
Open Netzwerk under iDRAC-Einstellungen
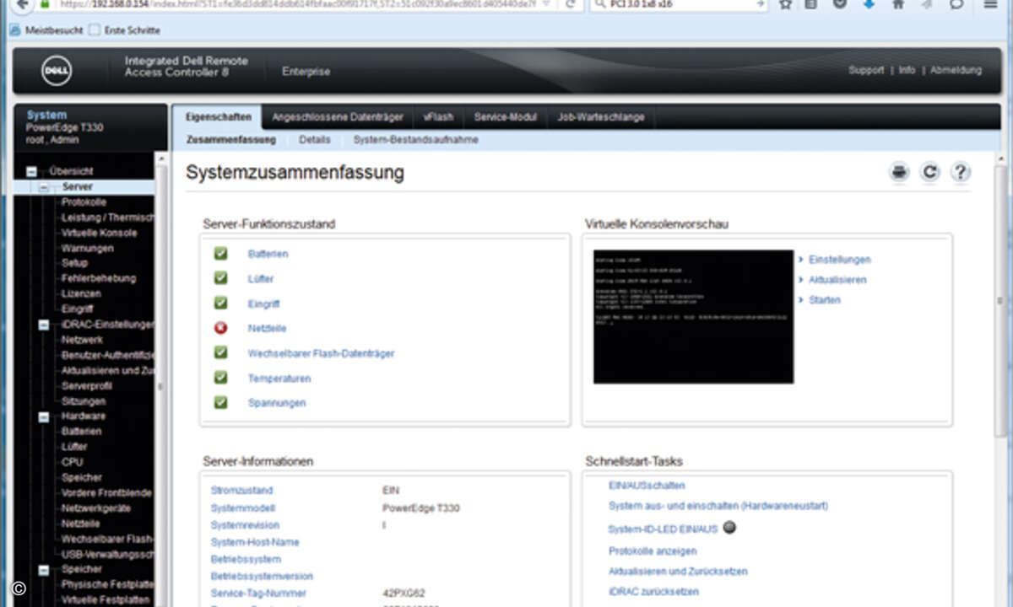pos(82,340)
